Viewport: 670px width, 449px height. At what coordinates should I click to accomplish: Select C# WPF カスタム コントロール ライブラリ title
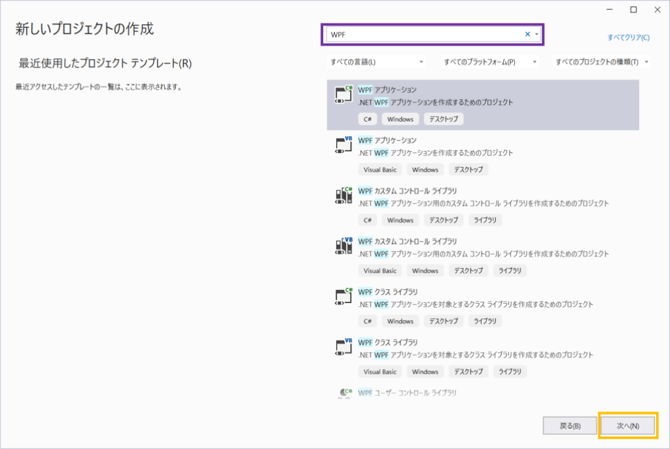tap(407, 190)
